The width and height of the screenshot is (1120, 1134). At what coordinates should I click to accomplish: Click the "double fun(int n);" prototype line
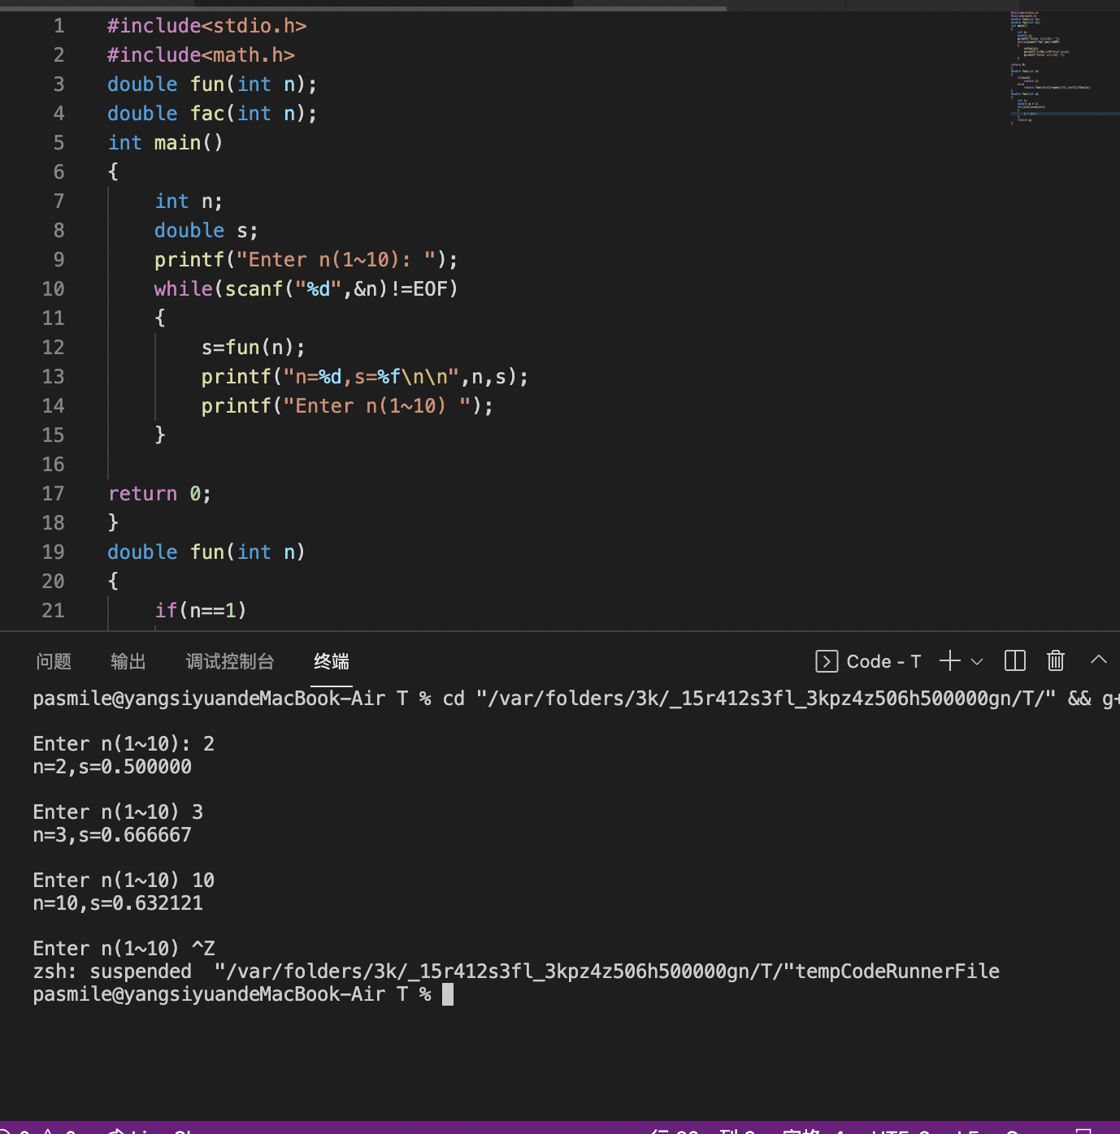pyautogui.click(x=212, y=84)
